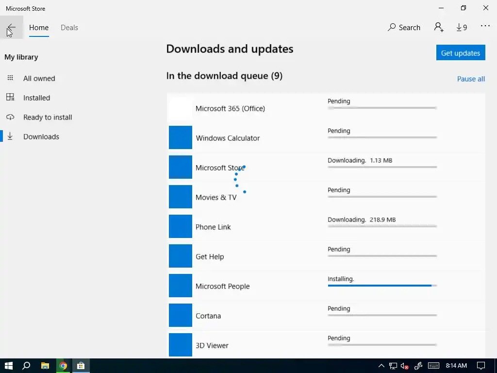The width and height of the screenshot is (497, 373).
Task: Click the Windows Calculator app tile
Action: (x=181, y=137)
